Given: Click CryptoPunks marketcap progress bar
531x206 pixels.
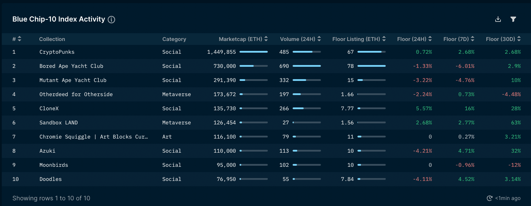Looking at the screenshot, I should coord(254,52).
